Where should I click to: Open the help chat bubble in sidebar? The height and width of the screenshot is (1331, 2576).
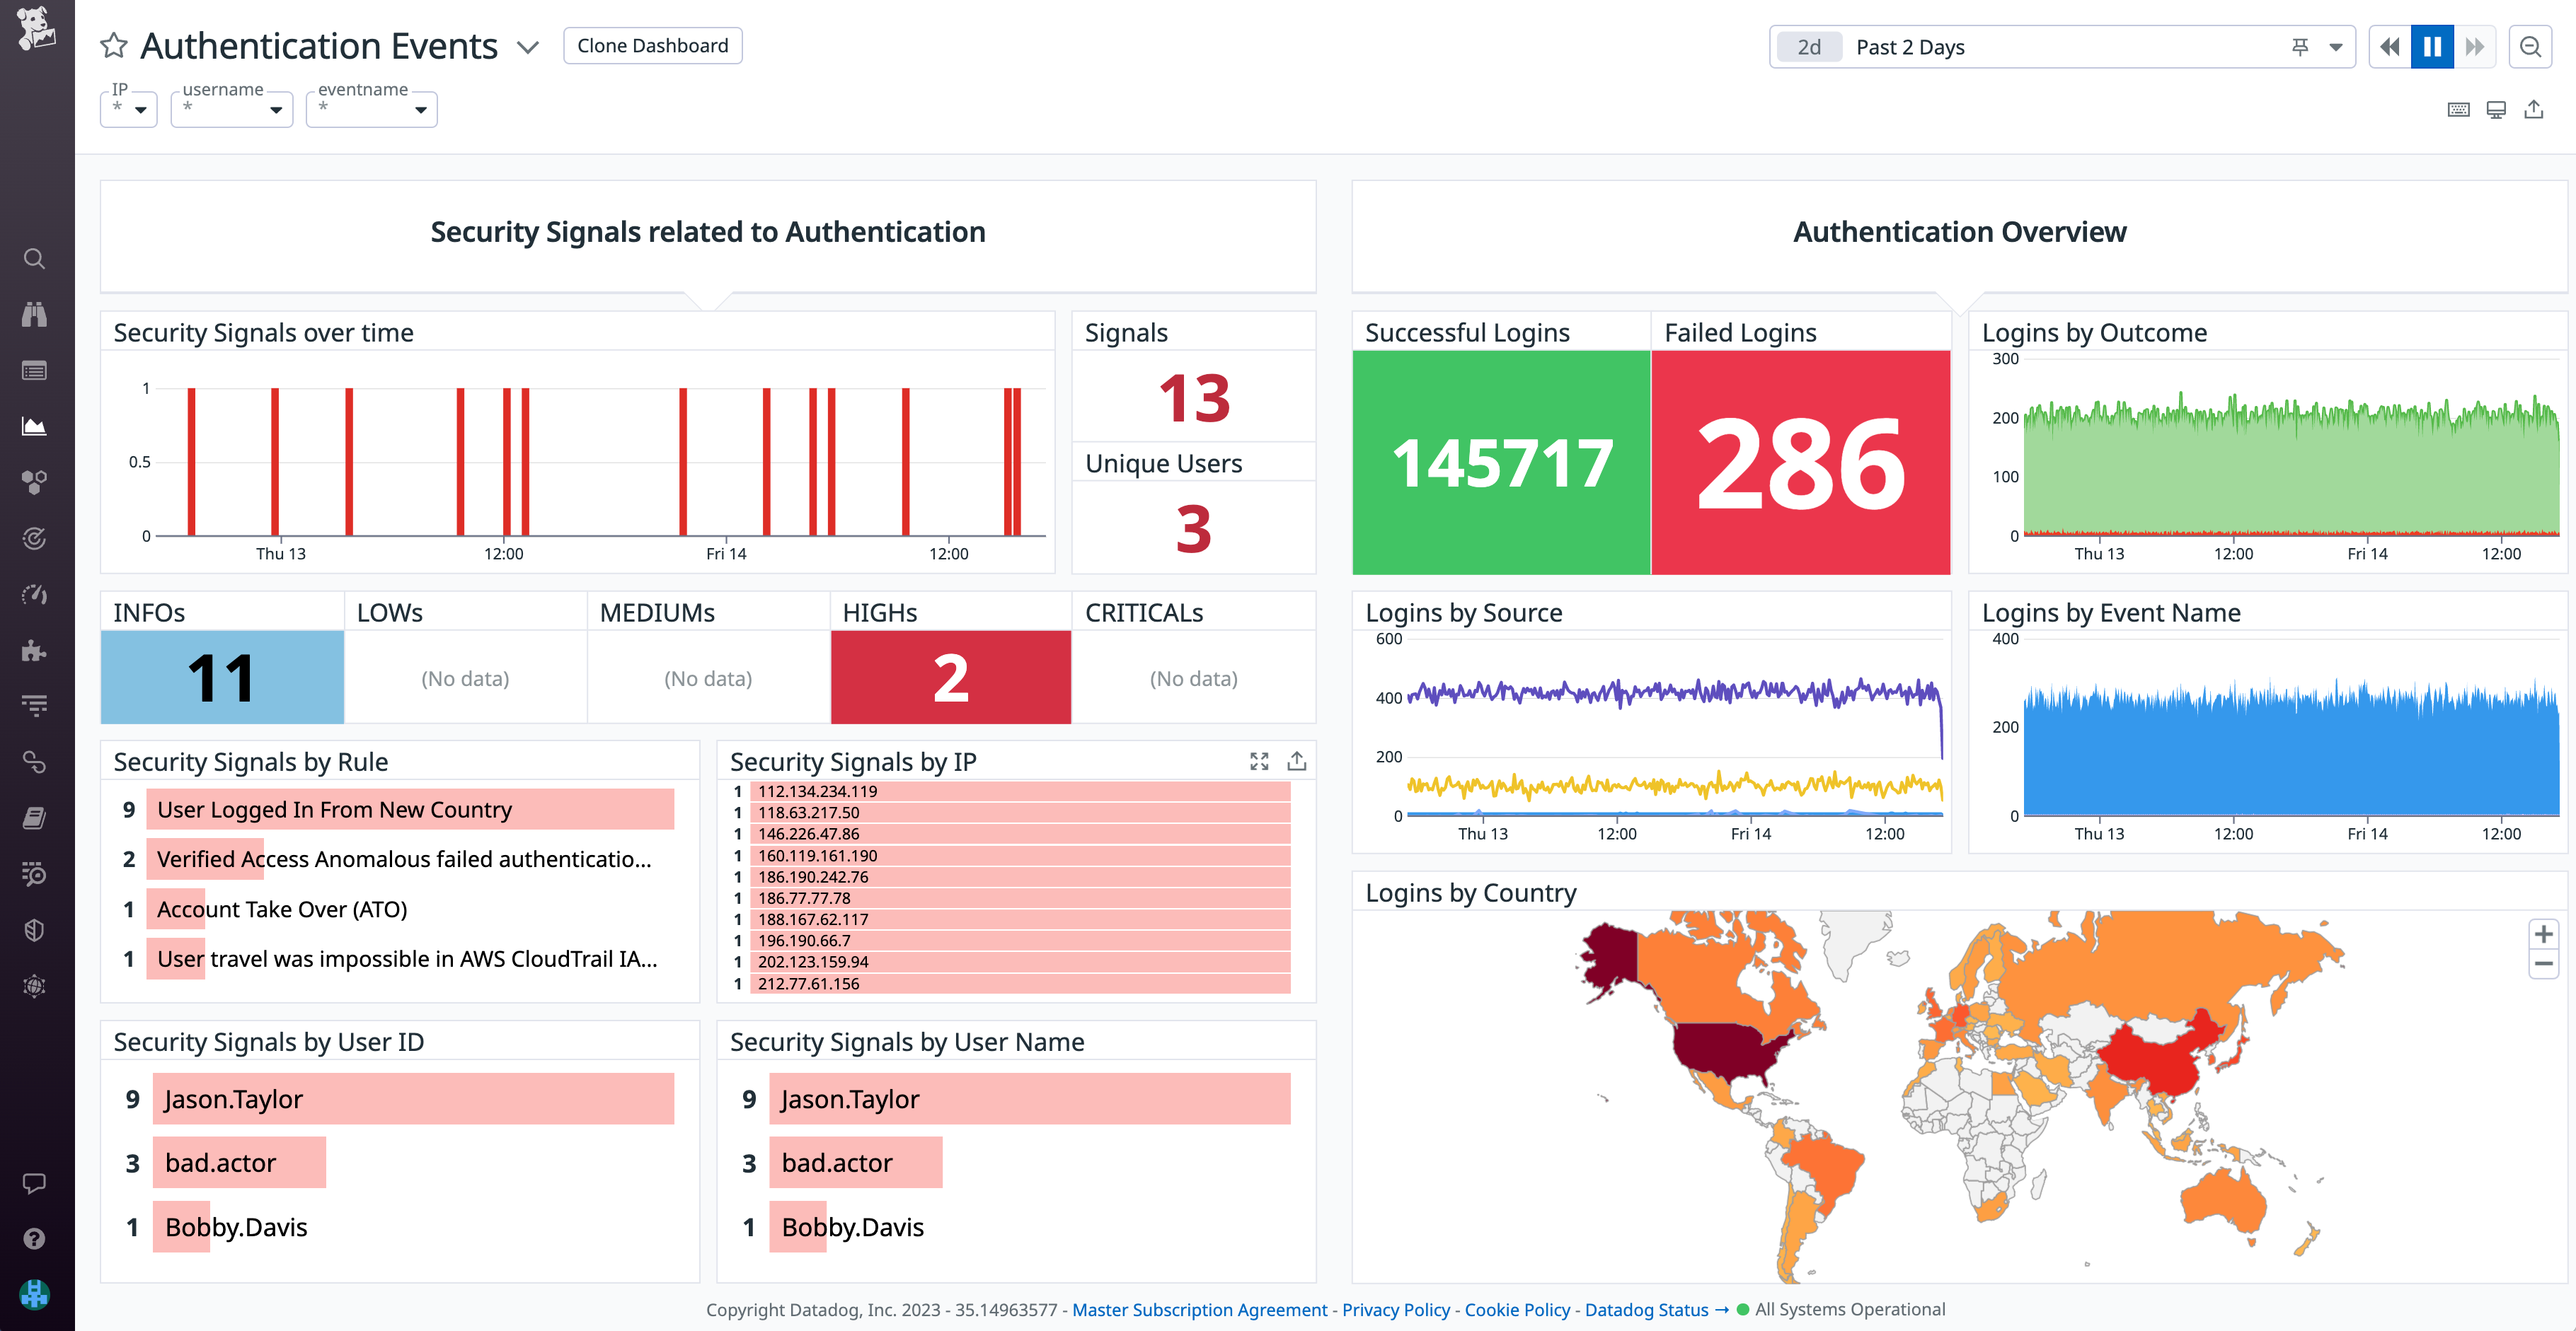tap(35, 1184)
